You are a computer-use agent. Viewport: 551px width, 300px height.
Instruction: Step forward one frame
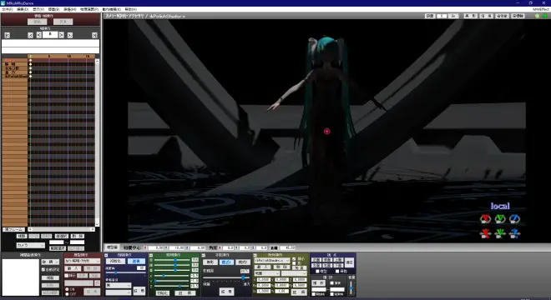(x=62, y=35)
